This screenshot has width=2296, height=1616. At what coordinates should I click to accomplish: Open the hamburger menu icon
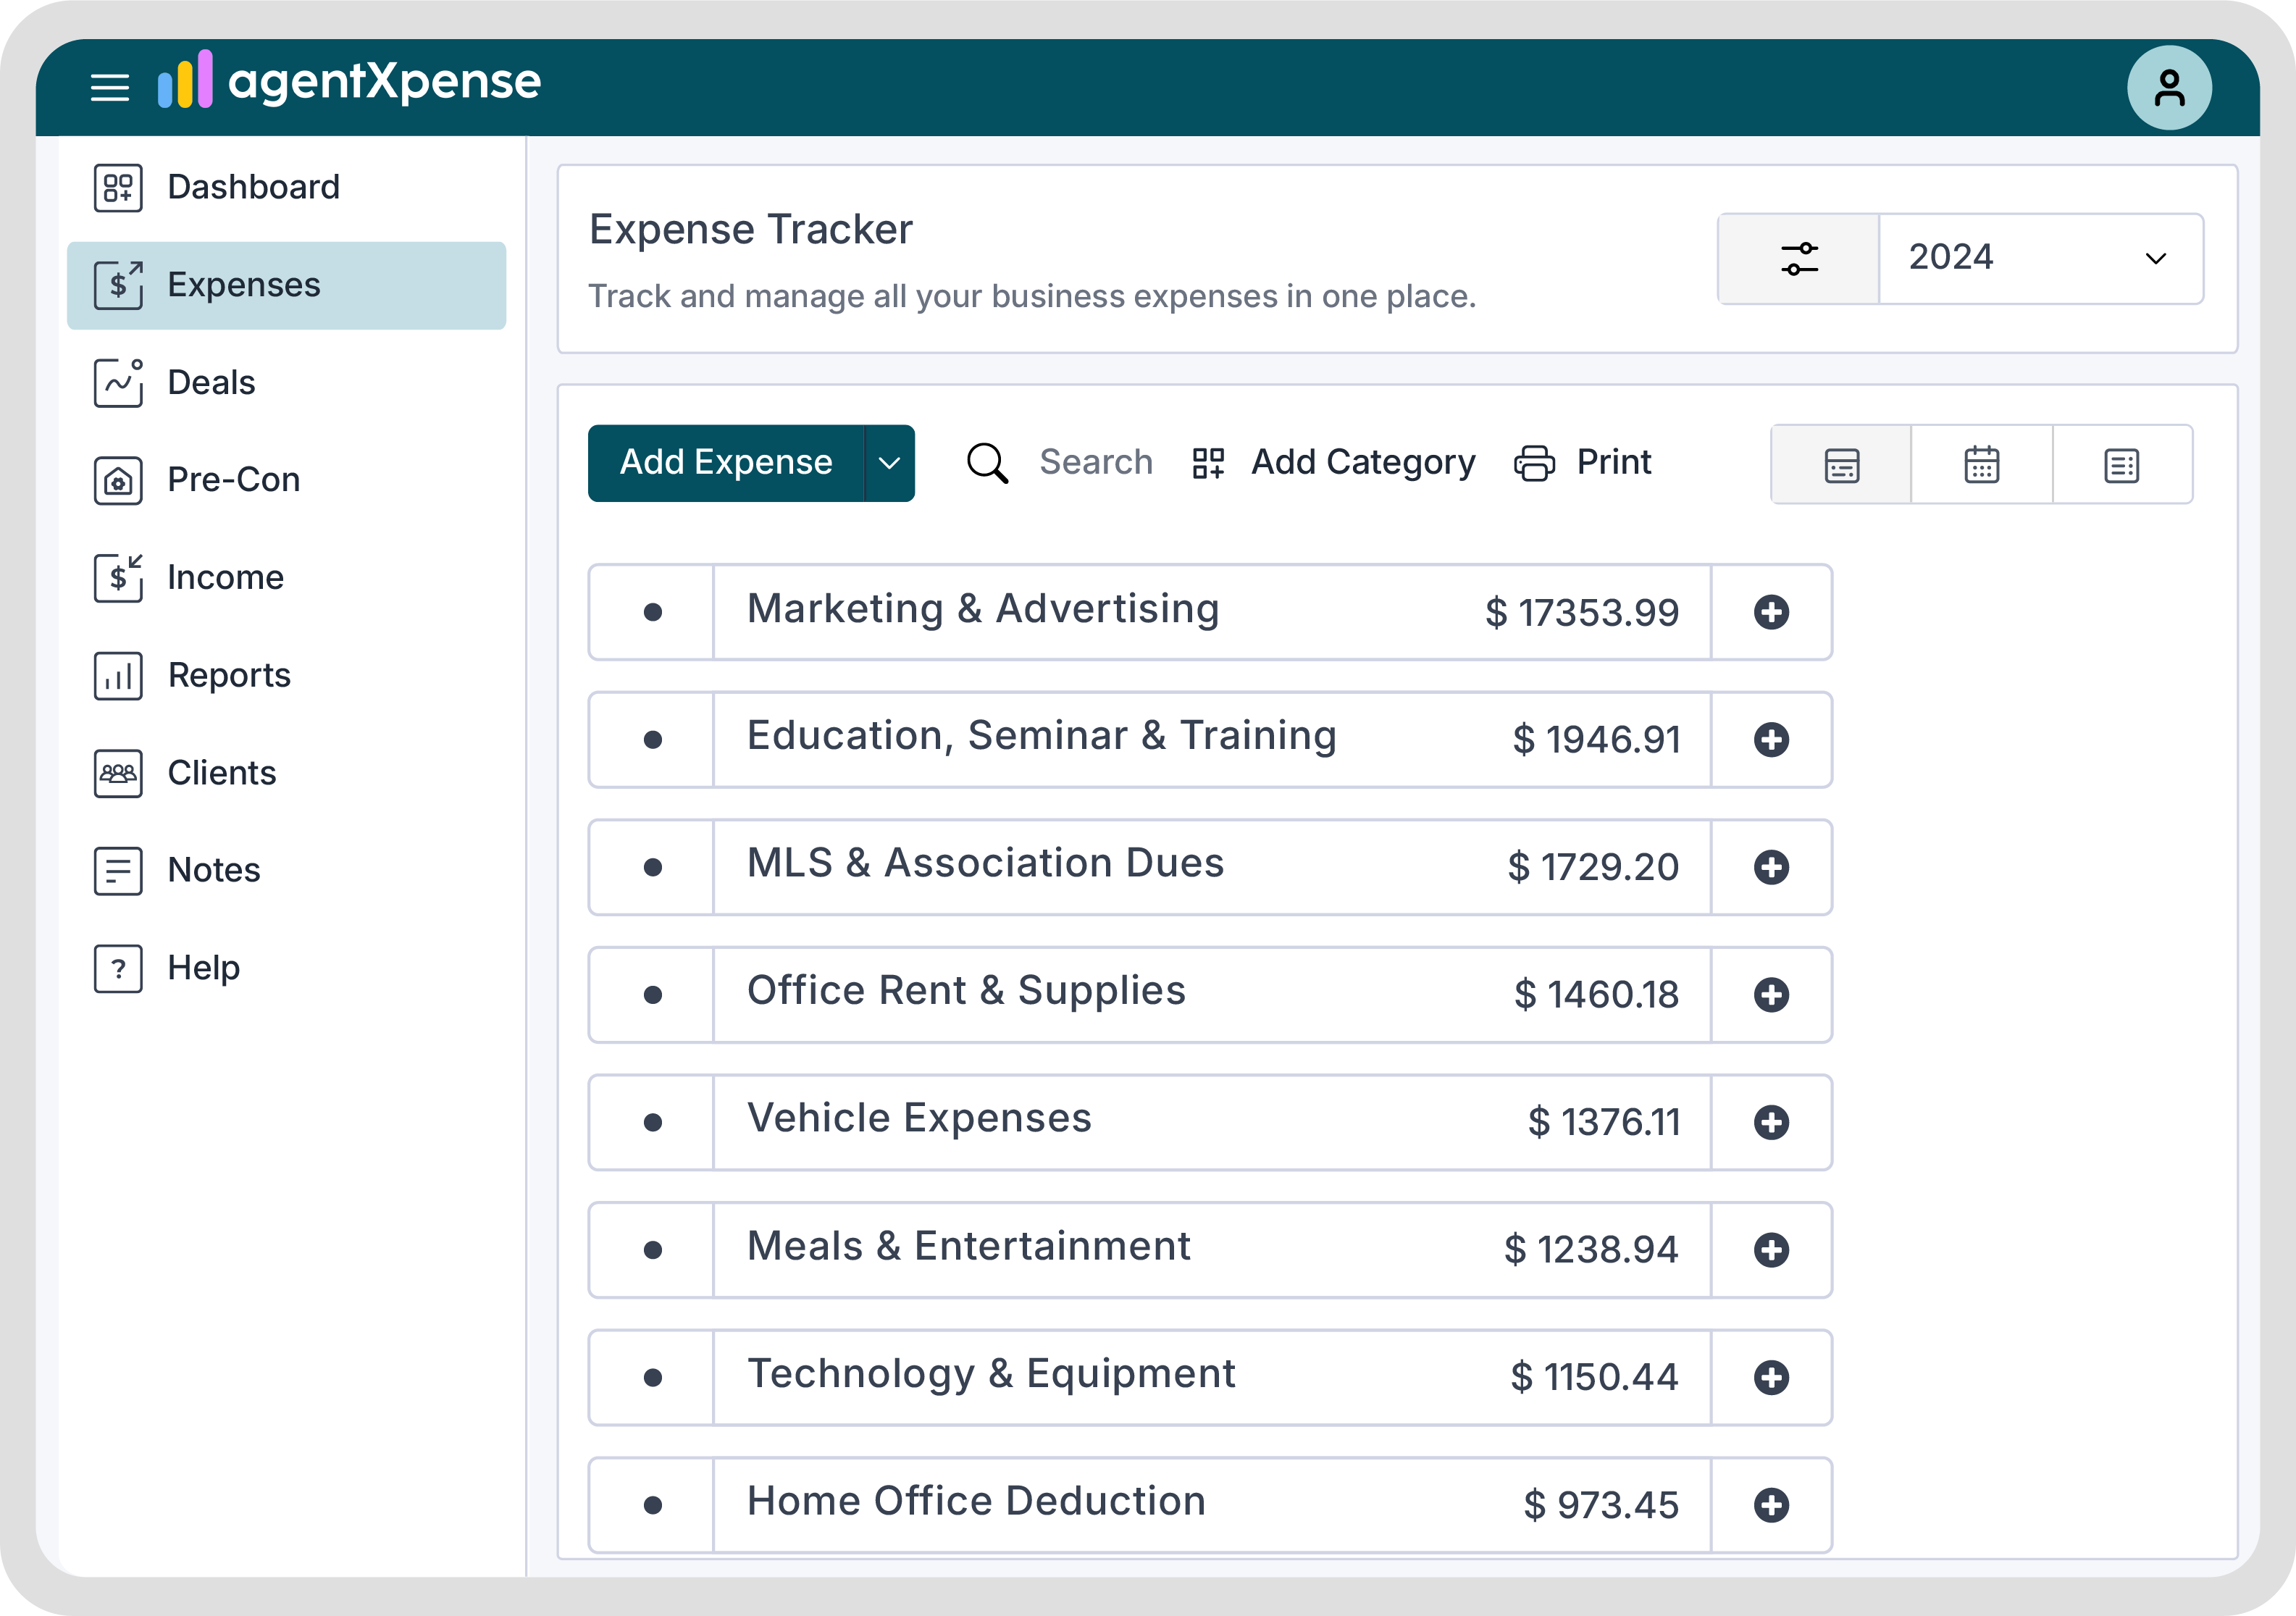110,88
